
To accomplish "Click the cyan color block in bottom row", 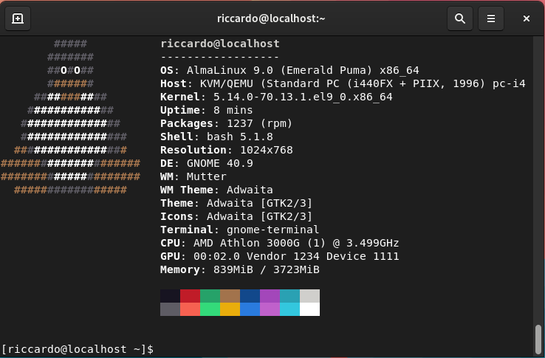I will 290,309.
